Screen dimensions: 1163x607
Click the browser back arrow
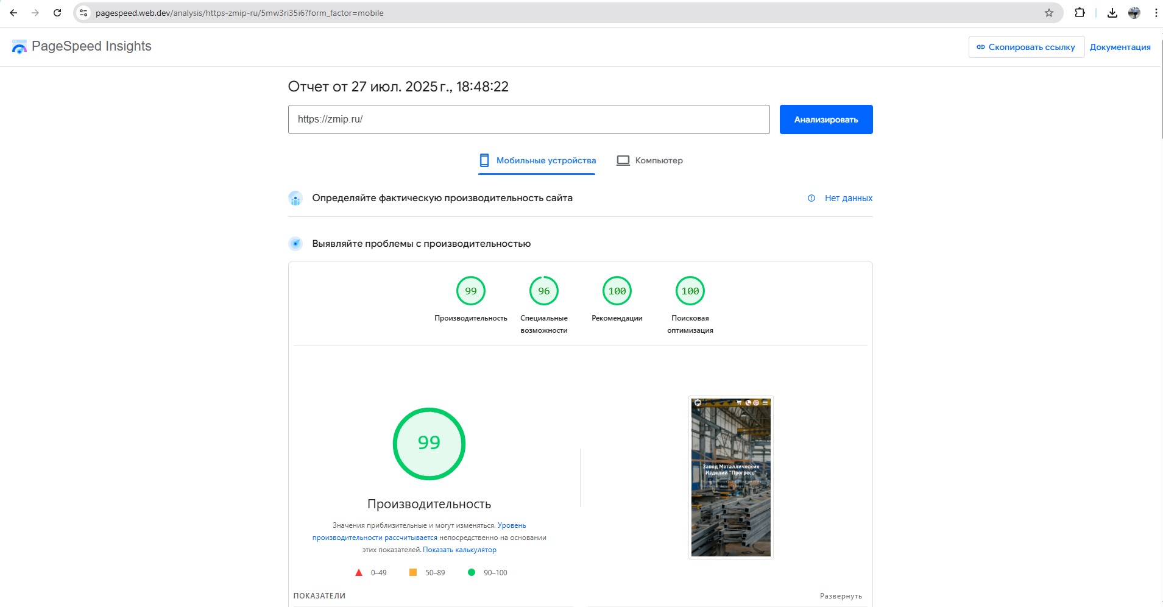13,12
